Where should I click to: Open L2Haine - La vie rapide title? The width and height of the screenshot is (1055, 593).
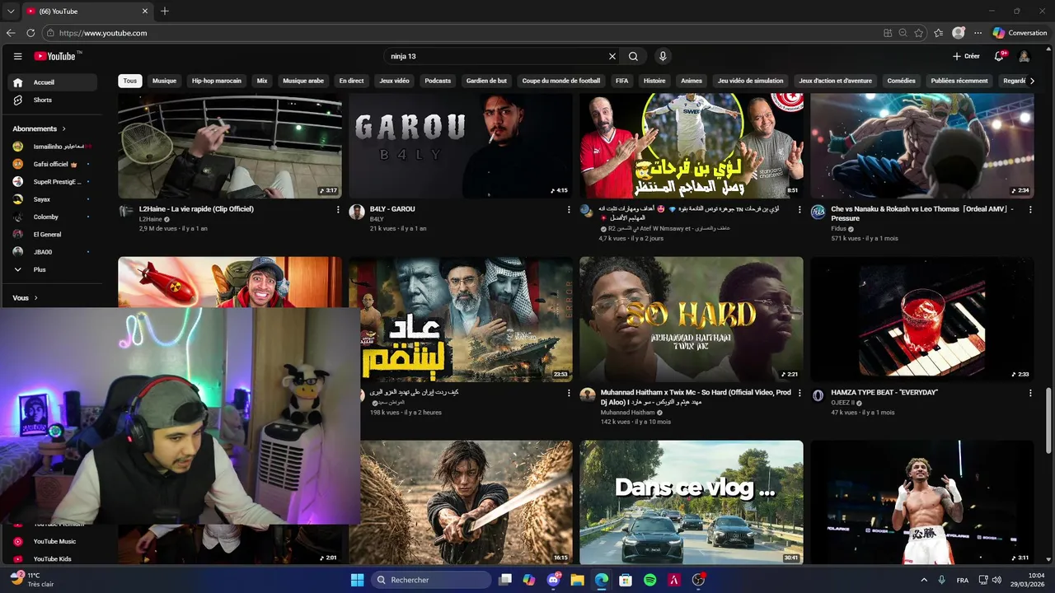196,209
